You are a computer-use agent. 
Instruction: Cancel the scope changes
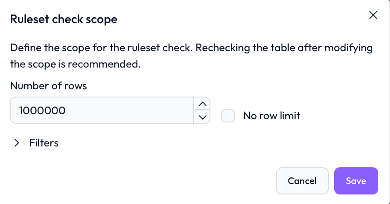pyautogui.click(x=302, y=181)
